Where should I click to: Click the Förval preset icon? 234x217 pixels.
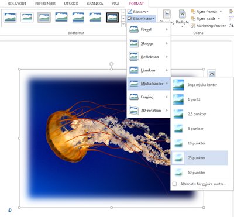(x=134, y=29)
